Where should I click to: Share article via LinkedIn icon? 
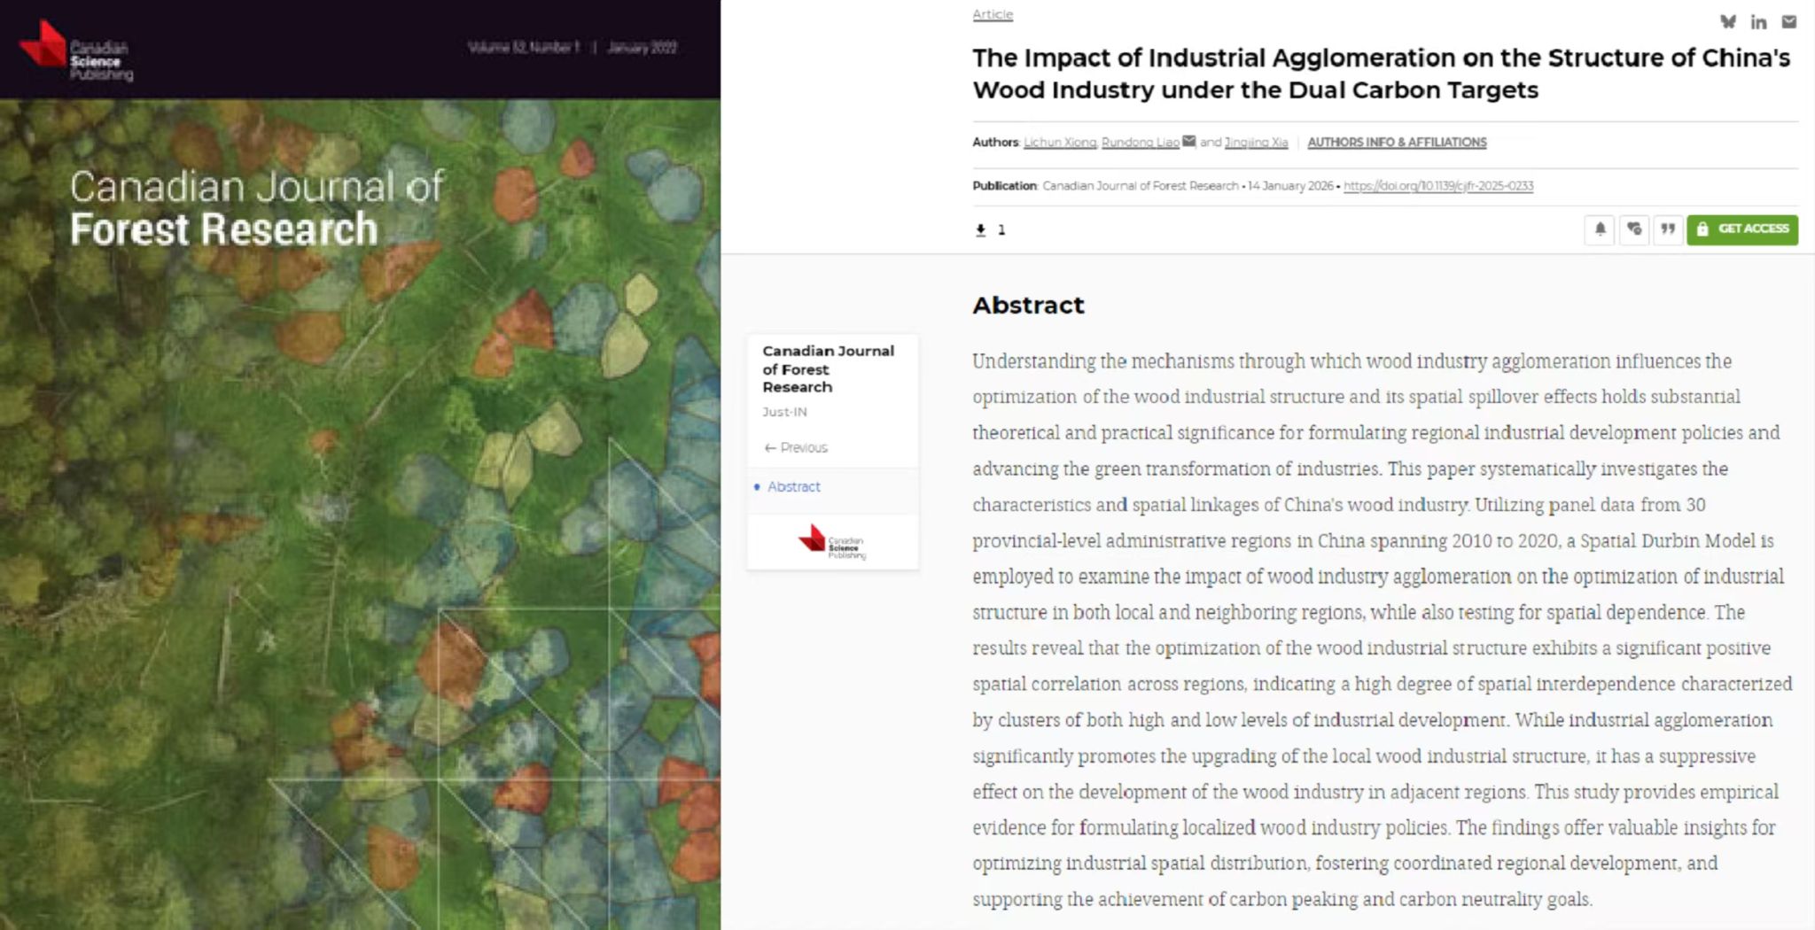[1758, 22]
